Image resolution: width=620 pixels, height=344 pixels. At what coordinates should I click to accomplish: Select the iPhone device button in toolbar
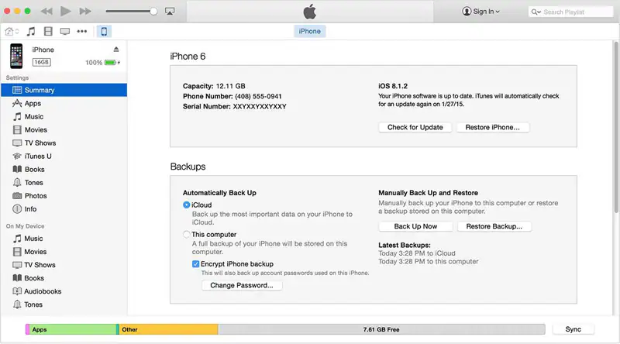104,31
